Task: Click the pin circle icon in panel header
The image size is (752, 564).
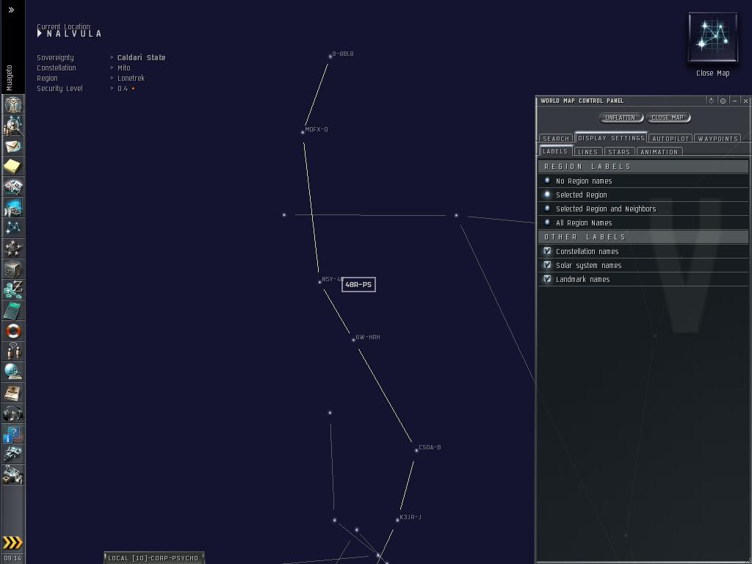Action: (723, 101)
